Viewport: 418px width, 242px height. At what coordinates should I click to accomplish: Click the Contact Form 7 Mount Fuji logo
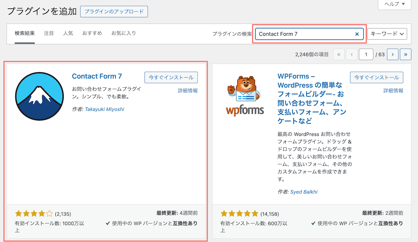click(39, 97)
